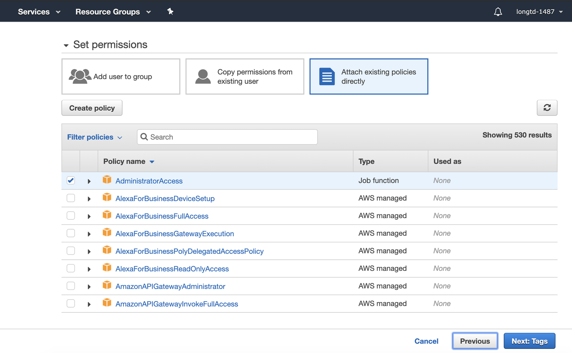Collapse the Set permissions section
This screenshot has width=572, height=353.
(66, 45)
